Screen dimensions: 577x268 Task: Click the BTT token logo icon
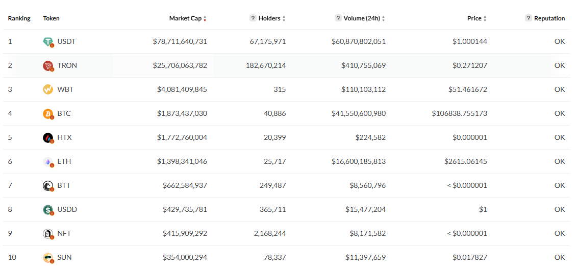click(x=48, y=186)
